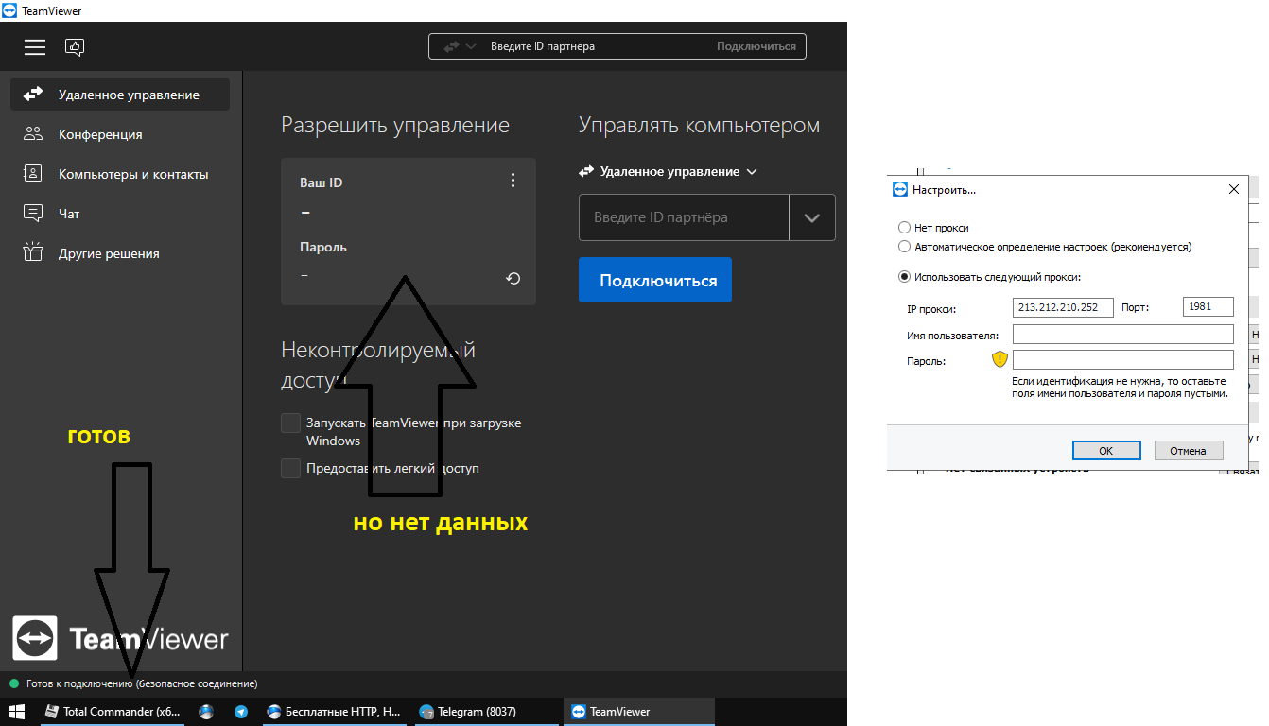This screenshot has width=1269, height=726.
Task: Click the Remote Control sidebar icon
Action: click(x=33, y=95)
